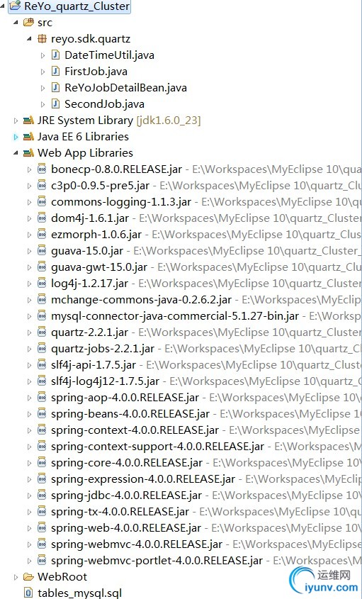Image resolution: width=362 pixels, height=599 pixels.
Task: Expand the quartz-jobs-2.2.1.jar node
Action: 30,349
